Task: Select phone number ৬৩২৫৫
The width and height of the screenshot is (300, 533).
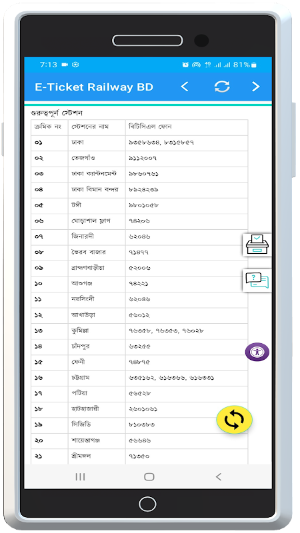Action: coord(139,346)
